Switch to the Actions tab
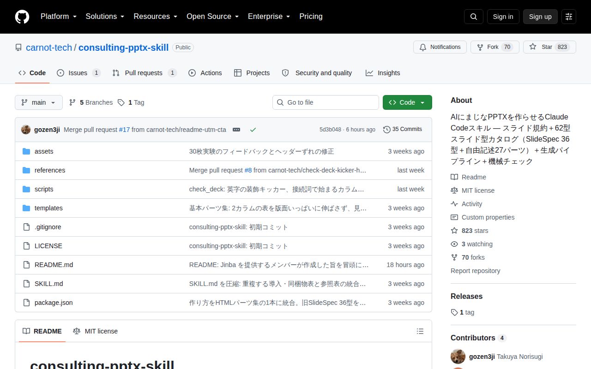This screenshot has width=591, height=369. (205, 73)
